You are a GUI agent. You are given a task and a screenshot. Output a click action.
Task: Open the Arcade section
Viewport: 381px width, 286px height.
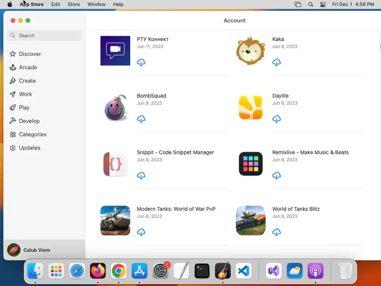click(44, 67)
